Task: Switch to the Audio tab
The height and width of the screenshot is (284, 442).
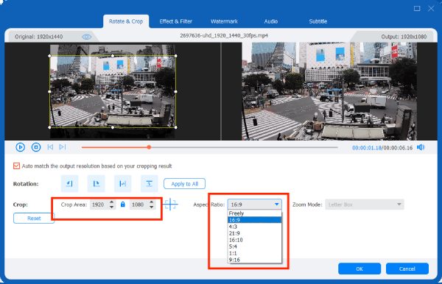Action: tap(271, 21)
